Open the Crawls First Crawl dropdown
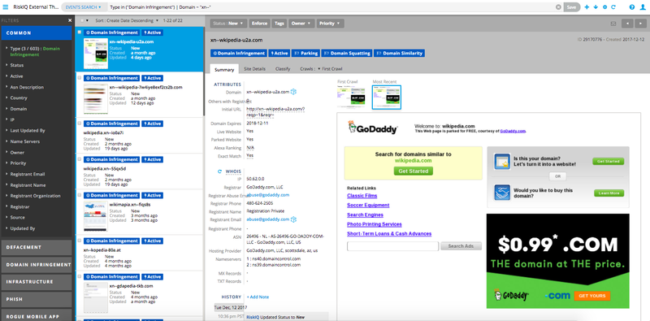This screenshot has width=650, height=321. [321, 69]
